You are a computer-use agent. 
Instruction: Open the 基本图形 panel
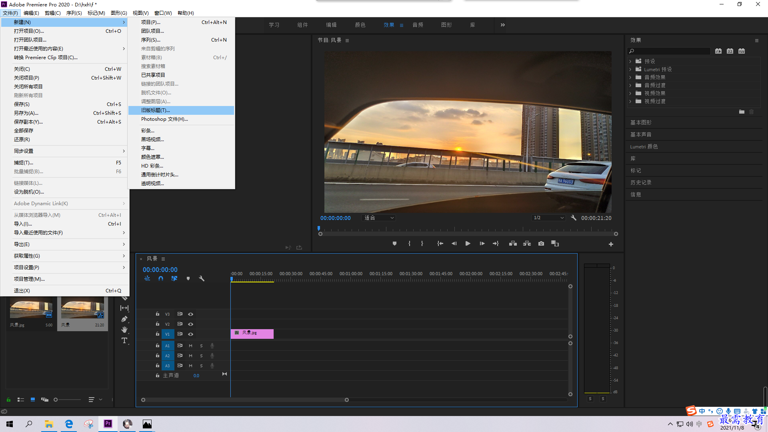(x=641, y=122)
